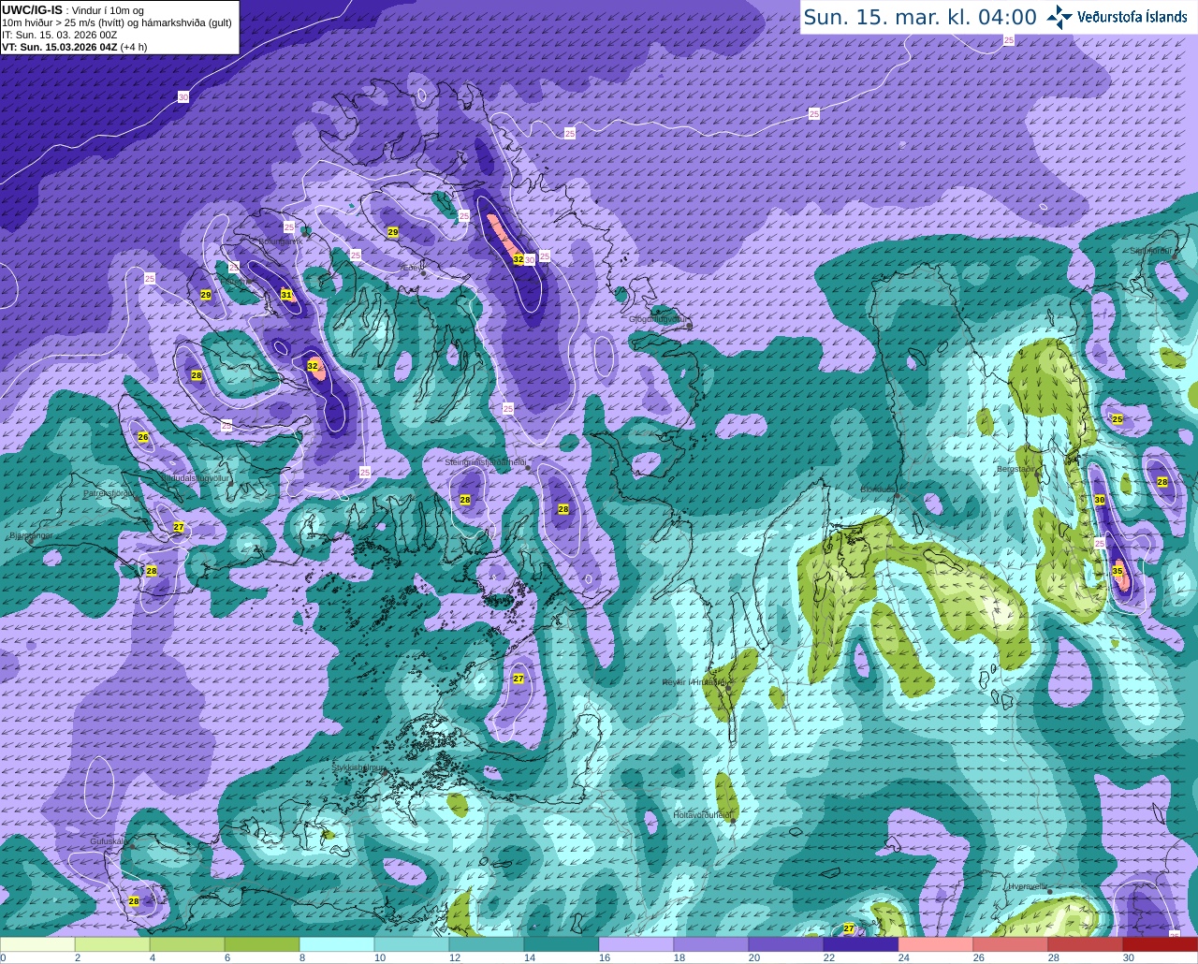Pick the 16–18 m/s lavender swatch
This screenshot has width=1198, height=964.
(x=636, y=944)
